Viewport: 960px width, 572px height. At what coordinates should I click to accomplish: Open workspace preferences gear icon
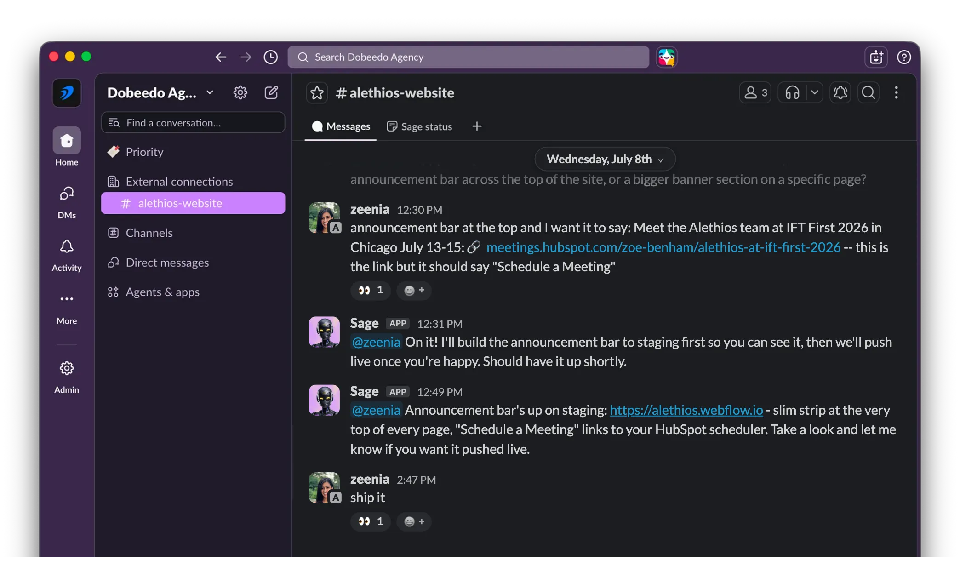(240, 93)
